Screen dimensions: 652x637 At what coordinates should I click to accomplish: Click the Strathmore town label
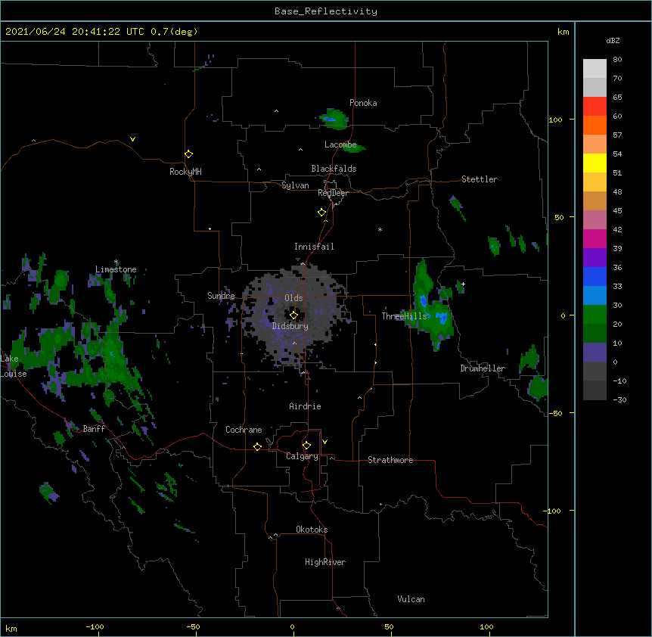coord(390,460)
